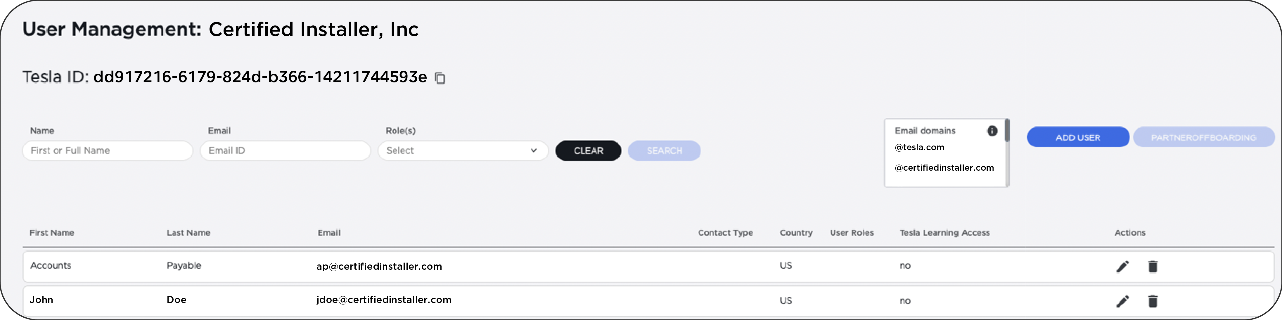Select the @tesla.com email domain
1282x320 pixels.
pos(919,147)
